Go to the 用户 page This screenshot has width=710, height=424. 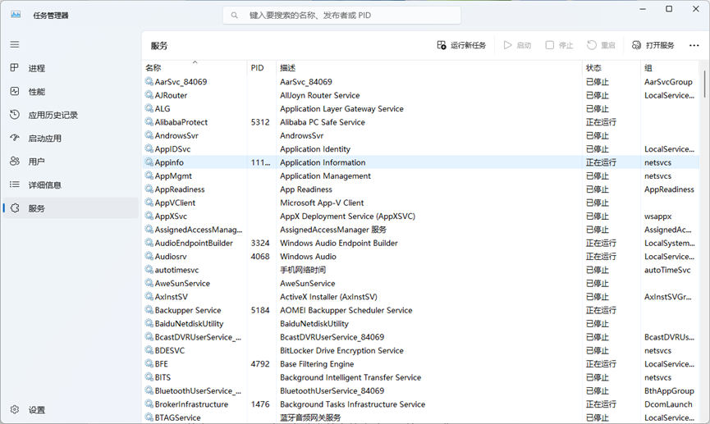(x=71, y=162)
